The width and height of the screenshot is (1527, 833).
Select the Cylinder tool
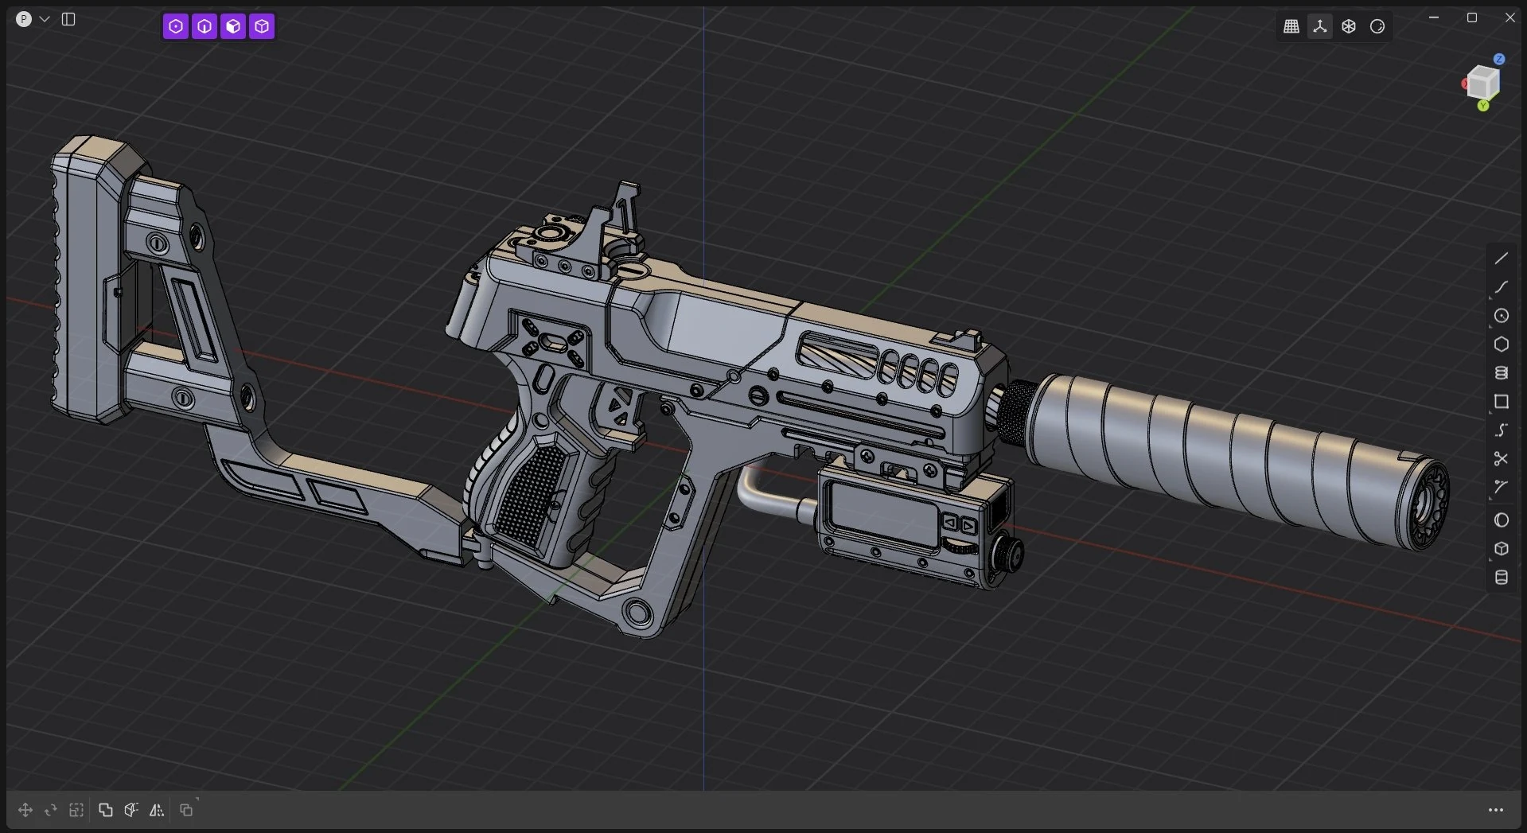[1502, 578]
